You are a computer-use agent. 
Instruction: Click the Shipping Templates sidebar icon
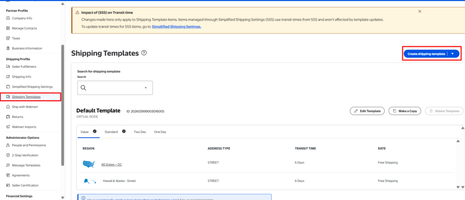coord(8,97)
